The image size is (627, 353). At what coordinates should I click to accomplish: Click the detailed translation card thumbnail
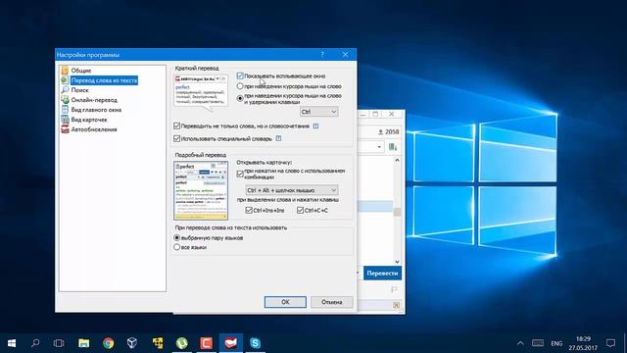(201, 190)
